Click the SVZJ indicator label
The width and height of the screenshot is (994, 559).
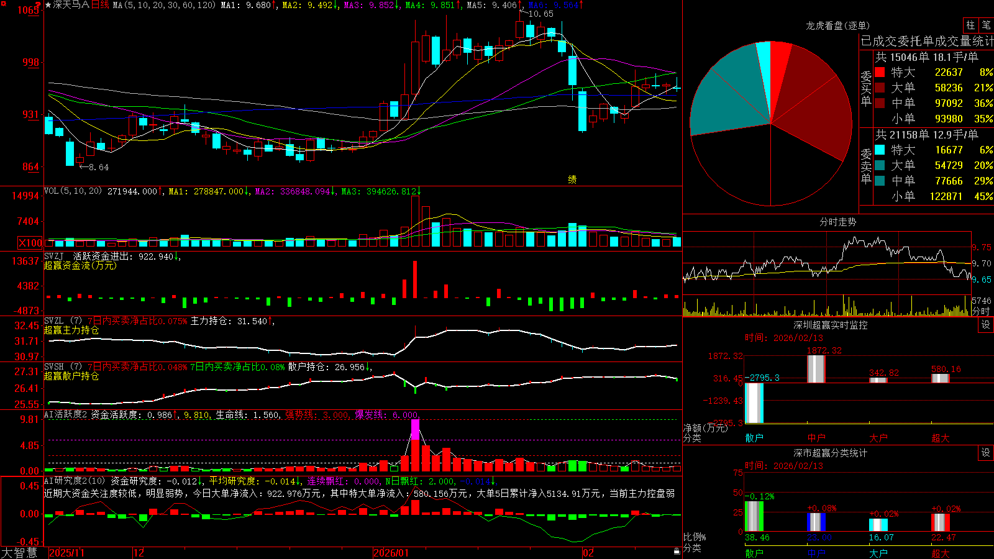(54, 256)
